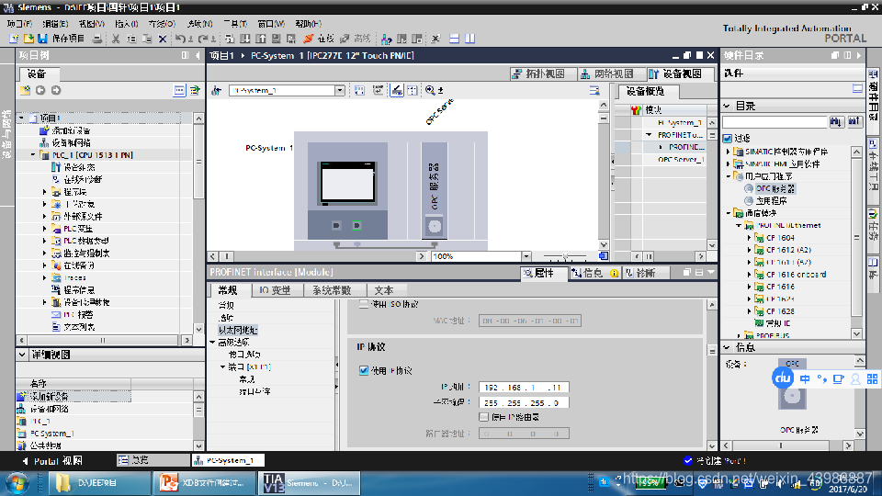Switch to 设备视图 device view tab

[x=681, y=73]
